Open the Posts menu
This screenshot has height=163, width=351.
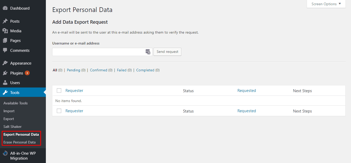pyautogui.click(x=15, y=21)
